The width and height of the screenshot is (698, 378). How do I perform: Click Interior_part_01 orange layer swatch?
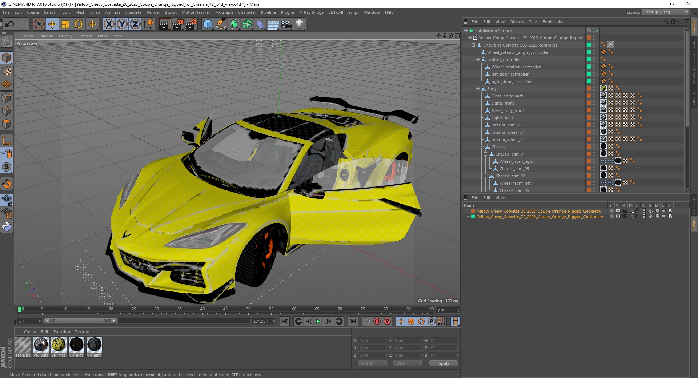click(589, 125)
